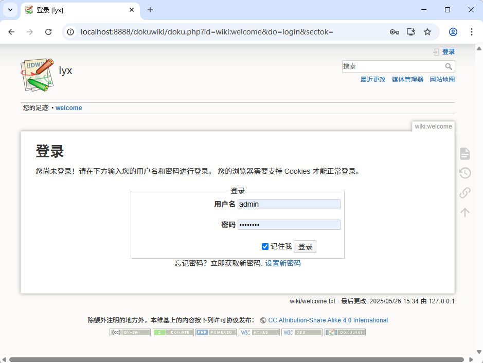Screen dimensions: 483x363
Task: Toggle the 记住我 checkbox
Action: tap(265, 247)
